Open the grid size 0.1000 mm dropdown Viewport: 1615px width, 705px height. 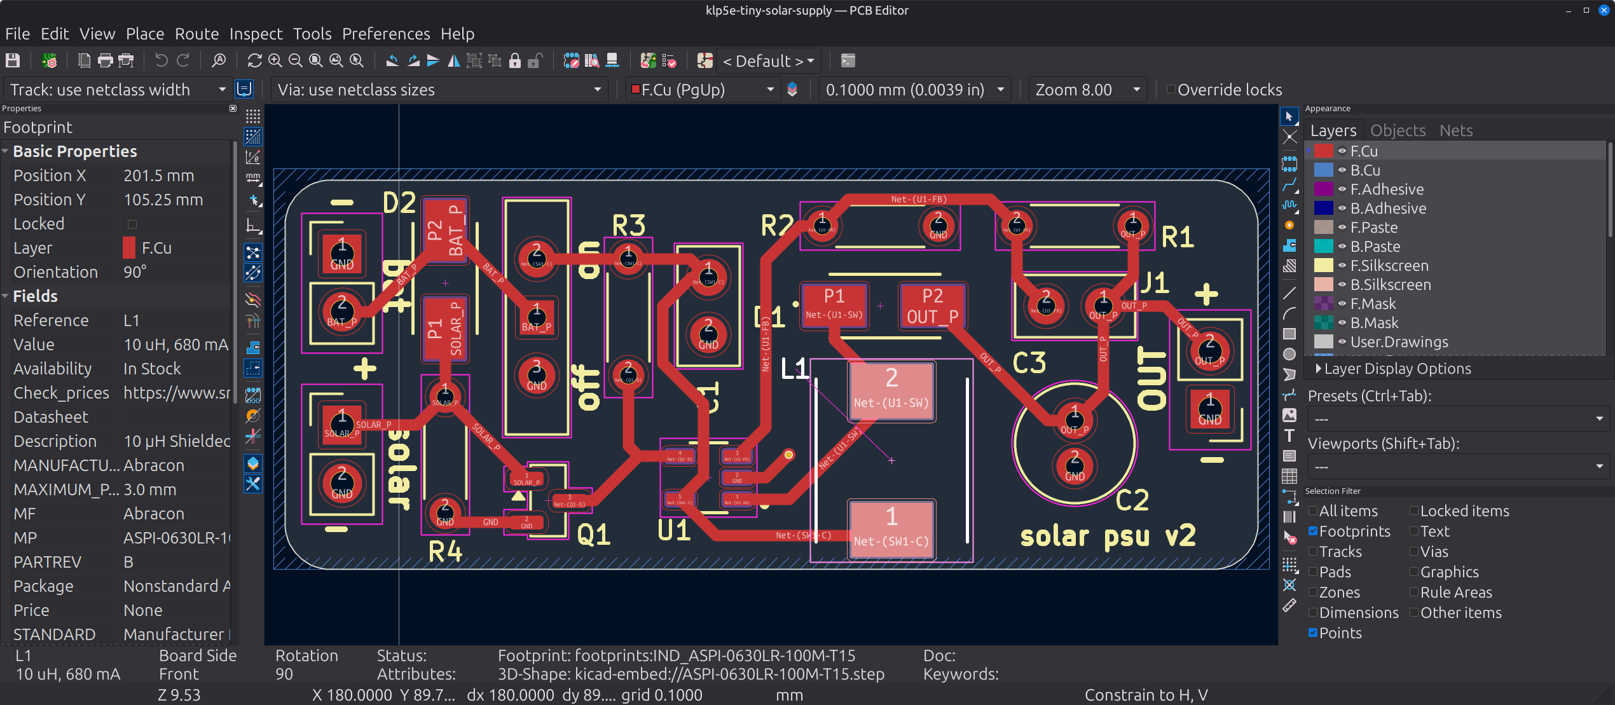pyautogui.click(x=914, y=90)
